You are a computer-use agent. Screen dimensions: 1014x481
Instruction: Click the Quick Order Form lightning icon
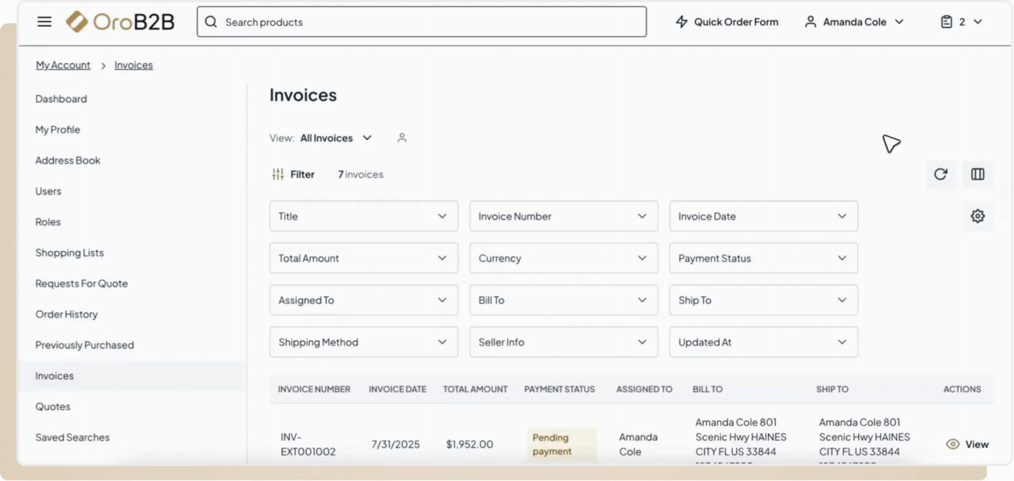click(x=681, y=22)
